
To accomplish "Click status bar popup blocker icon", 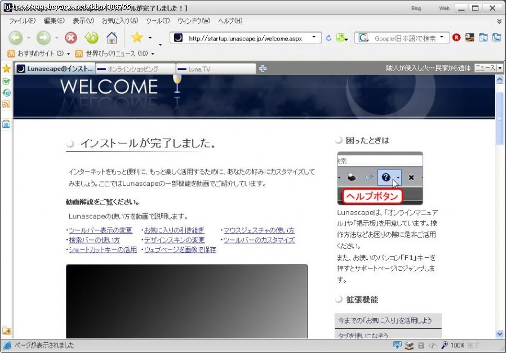I will 397,345.
